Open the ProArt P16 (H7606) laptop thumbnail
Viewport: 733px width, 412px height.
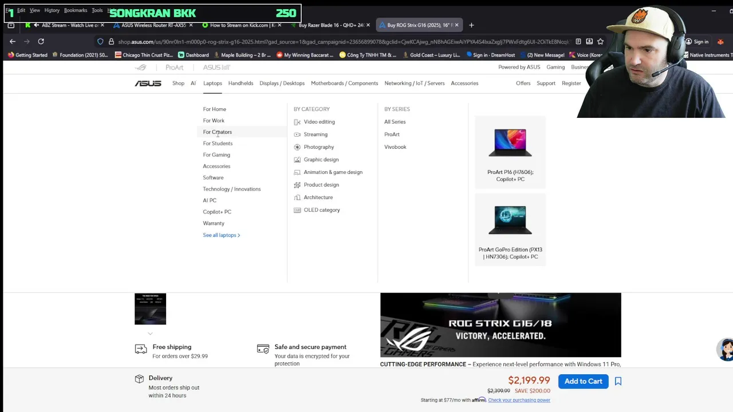[x=510, y=152]
